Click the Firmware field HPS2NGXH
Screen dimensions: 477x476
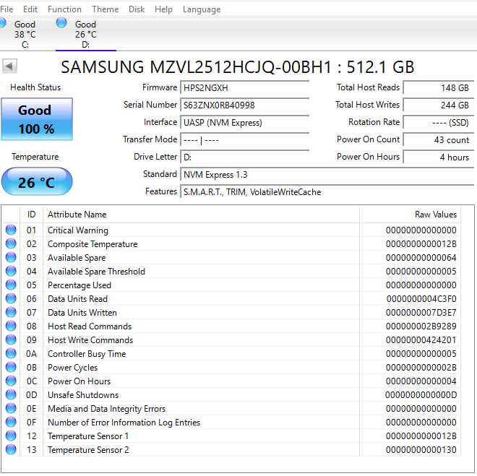(244, 88)
